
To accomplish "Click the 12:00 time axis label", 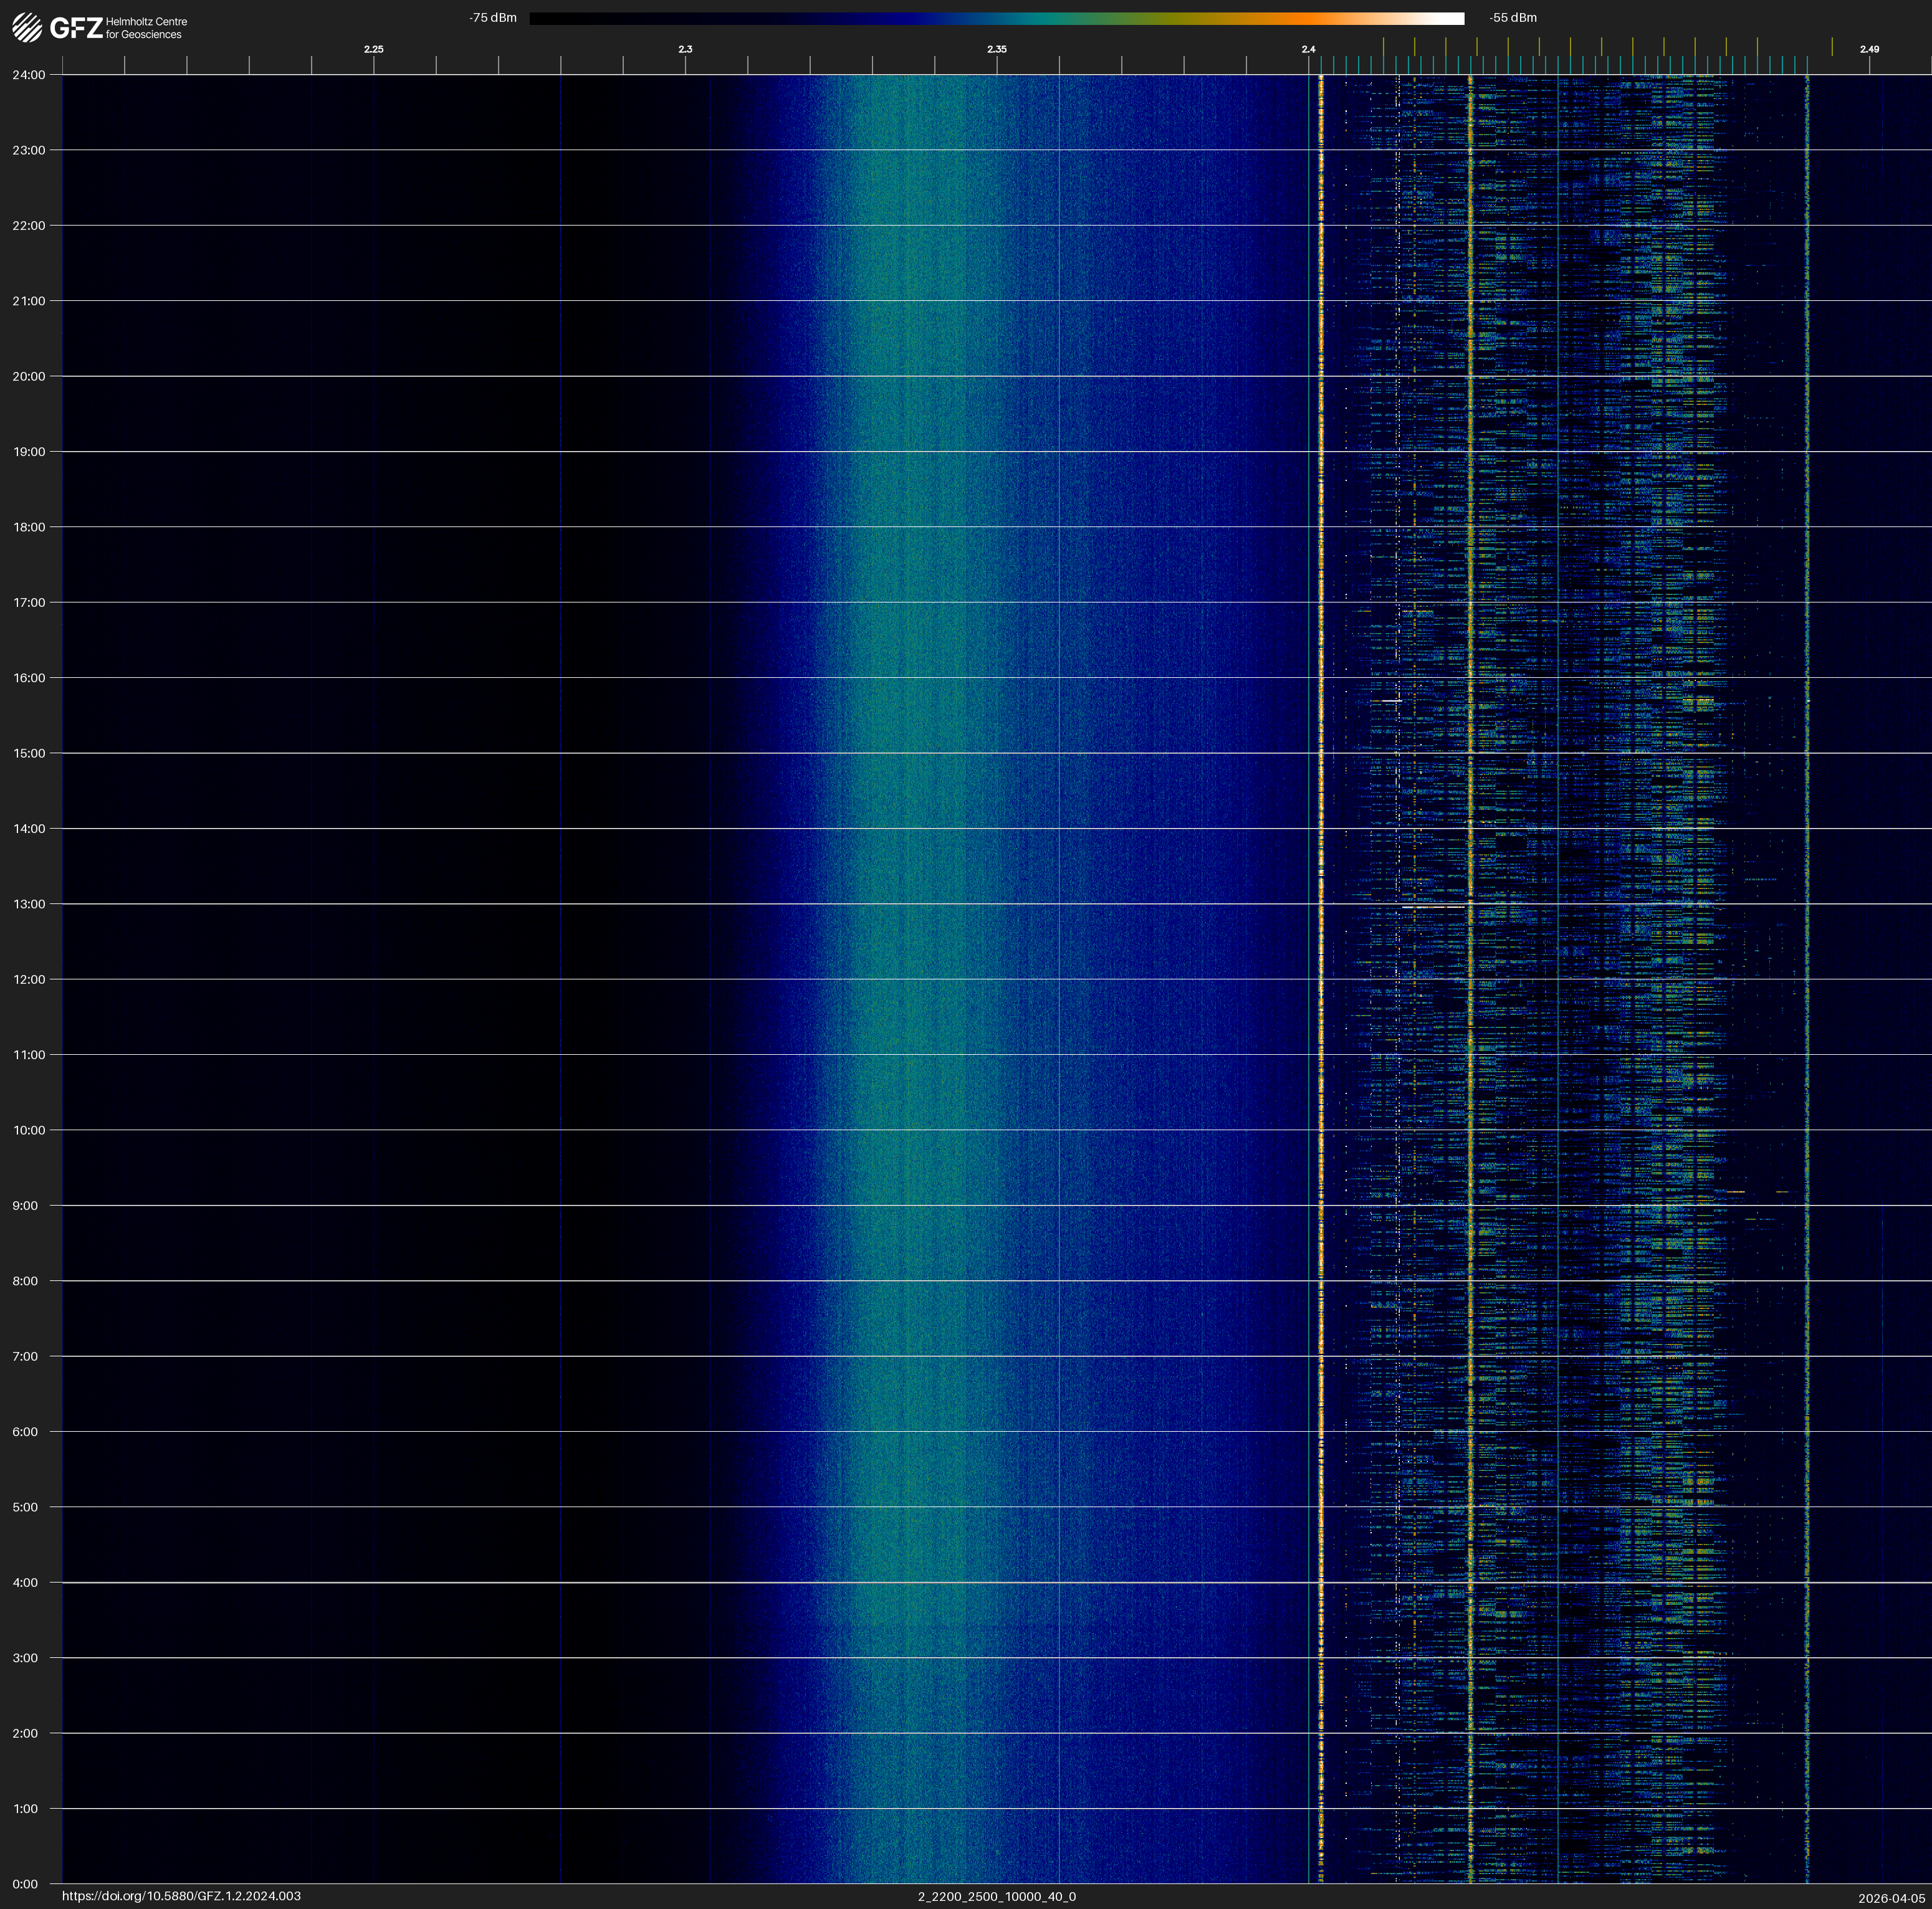I will (x=29, y=979).
